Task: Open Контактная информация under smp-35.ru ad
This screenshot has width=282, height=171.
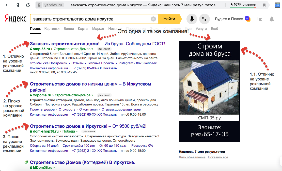Action: click(x=49, y=68)
